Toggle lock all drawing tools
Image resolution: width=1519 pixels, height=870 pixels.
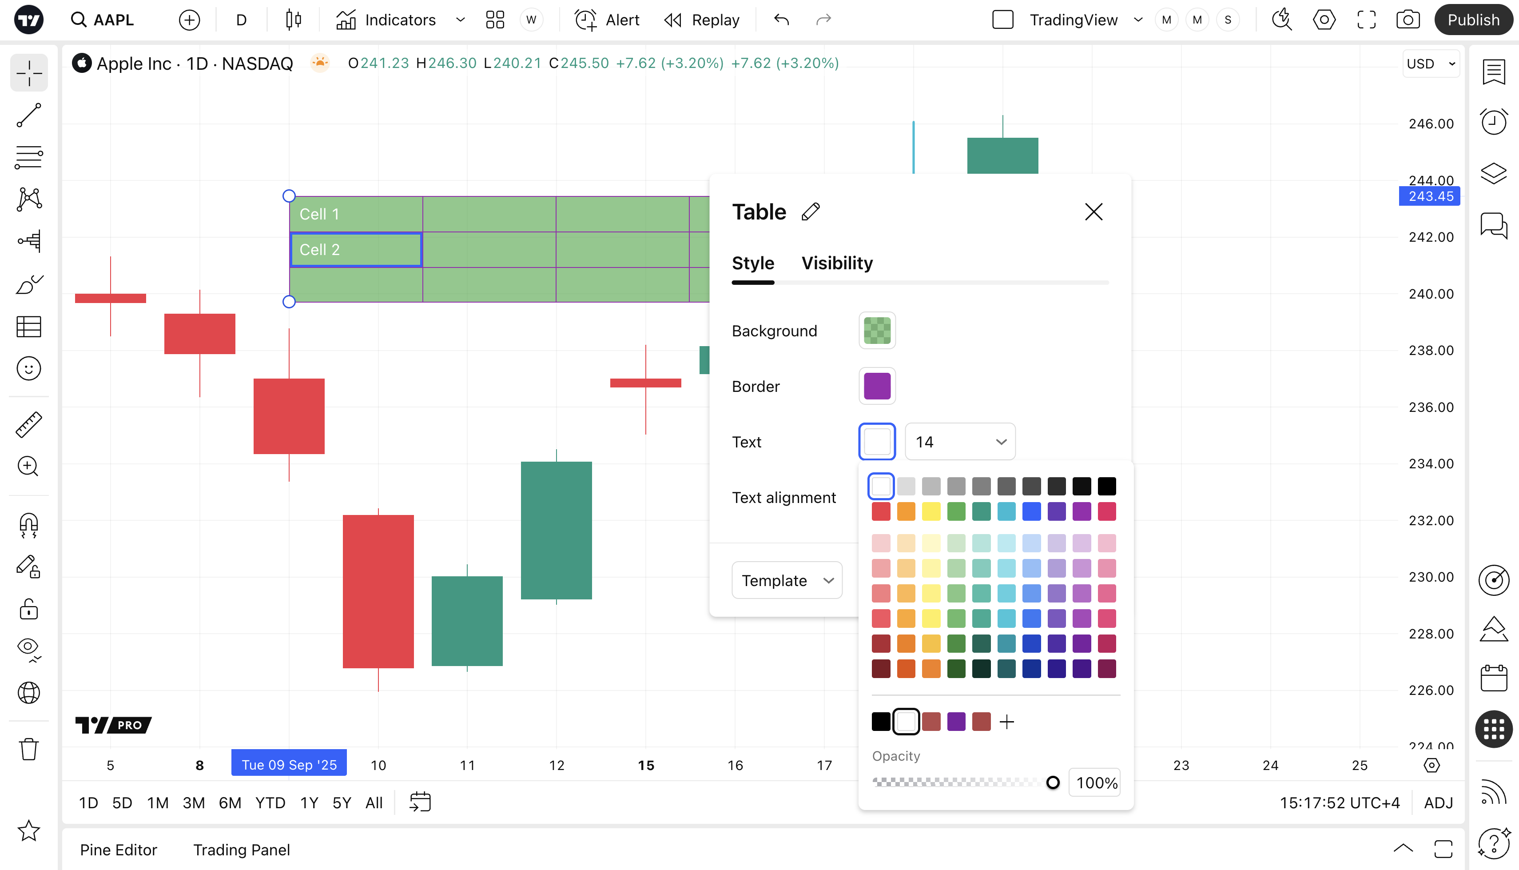(x=29, y=610)
